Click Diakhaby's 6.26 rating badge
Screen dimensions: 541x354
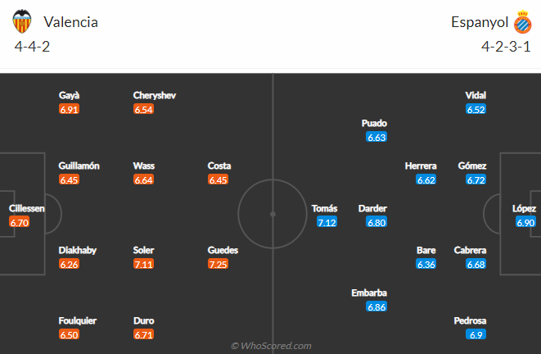[x=69, y=264]
